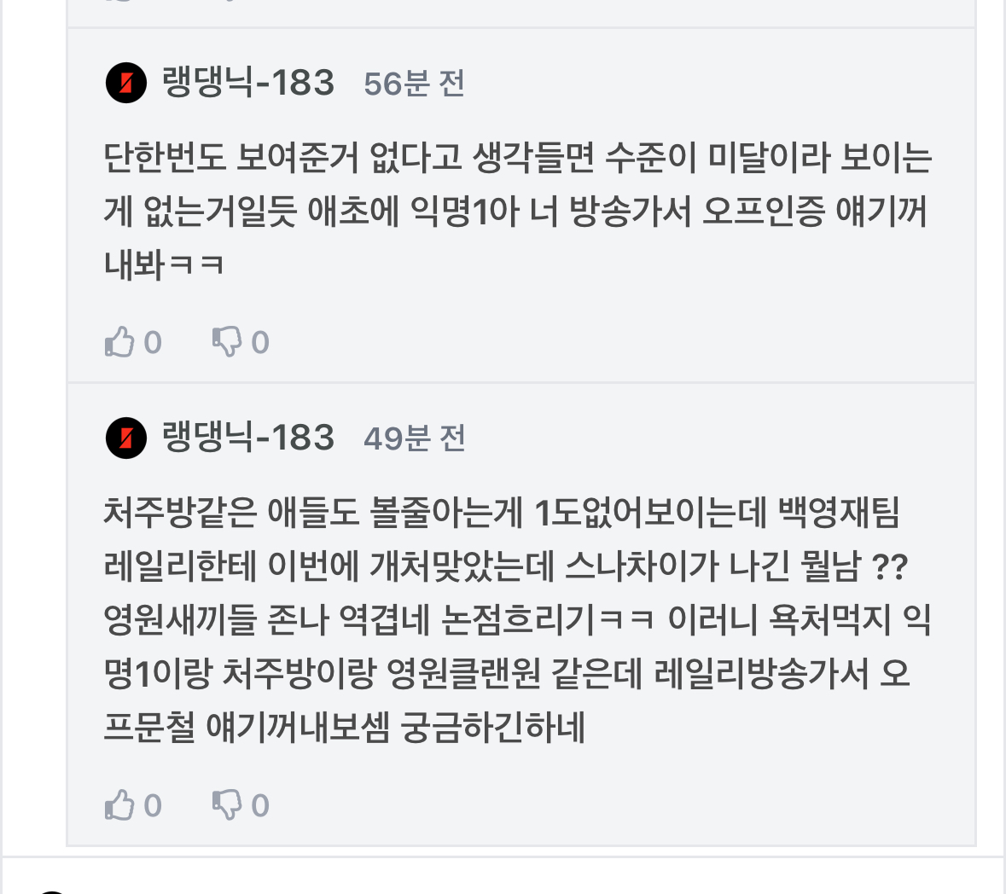This screenshot has width=1006, height=894.
Task: Click the dislike count on the 49분 전 comment
Action: coord(260,805)
